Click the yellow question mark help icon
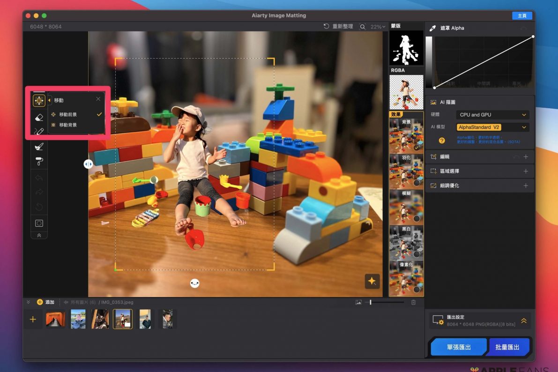Viewport: 558px width, 372px height. [441, 140]
